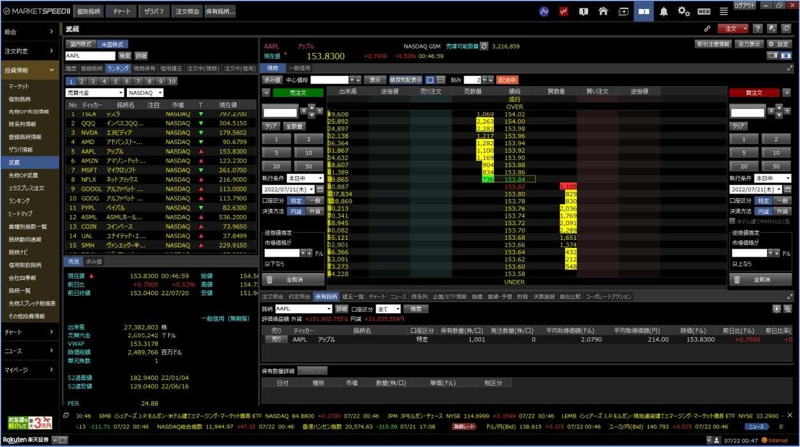Click the 余力表示 button
Screen dimensions: 800x447
(x=749, y=44)
